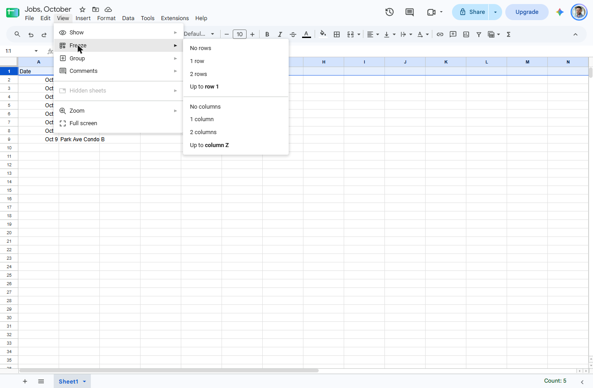Add a new sheet with plus

25,381
